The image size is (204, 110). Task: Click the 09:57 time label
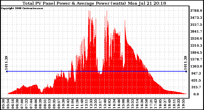point(59,104)
